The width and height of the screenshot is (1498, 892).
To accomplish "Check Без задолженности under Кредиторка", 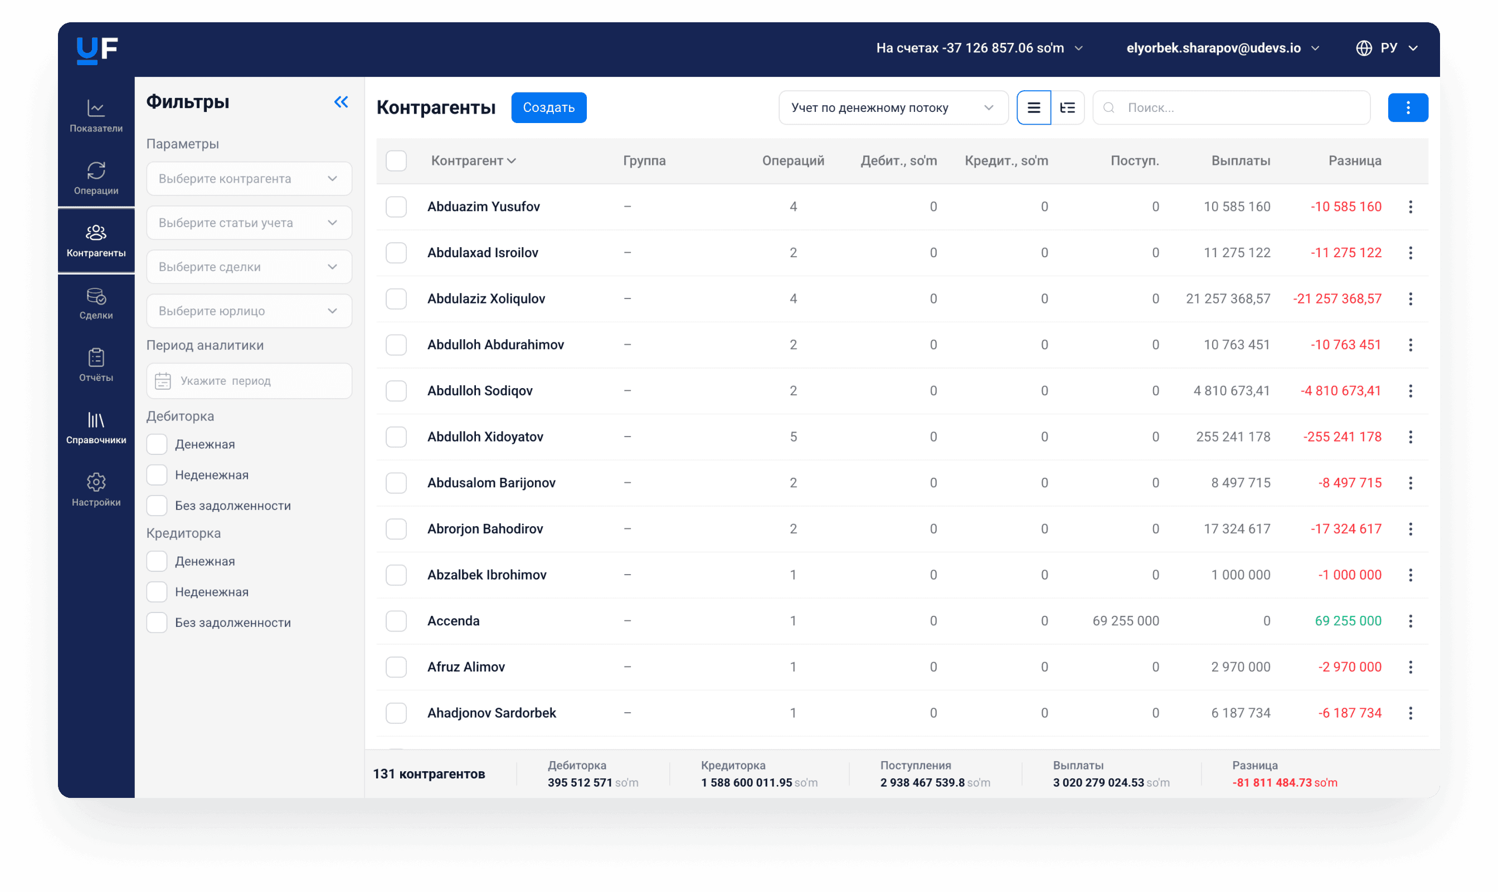I will pyautogui.click(x=157, y=623).
